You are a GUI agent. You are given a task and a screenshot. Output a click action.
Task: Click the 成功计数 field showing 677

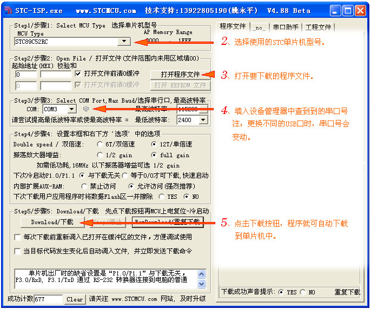48,299
